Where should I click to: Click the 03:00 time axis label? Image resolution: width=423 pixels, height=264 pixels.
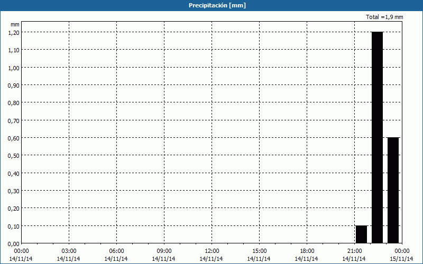[x=69, y=251]
